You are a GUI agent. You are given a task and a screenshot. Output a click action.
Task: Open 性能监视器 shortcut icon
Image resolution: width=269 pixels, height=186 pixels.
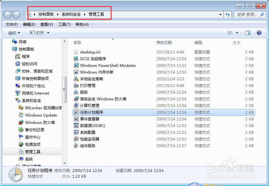75,139
